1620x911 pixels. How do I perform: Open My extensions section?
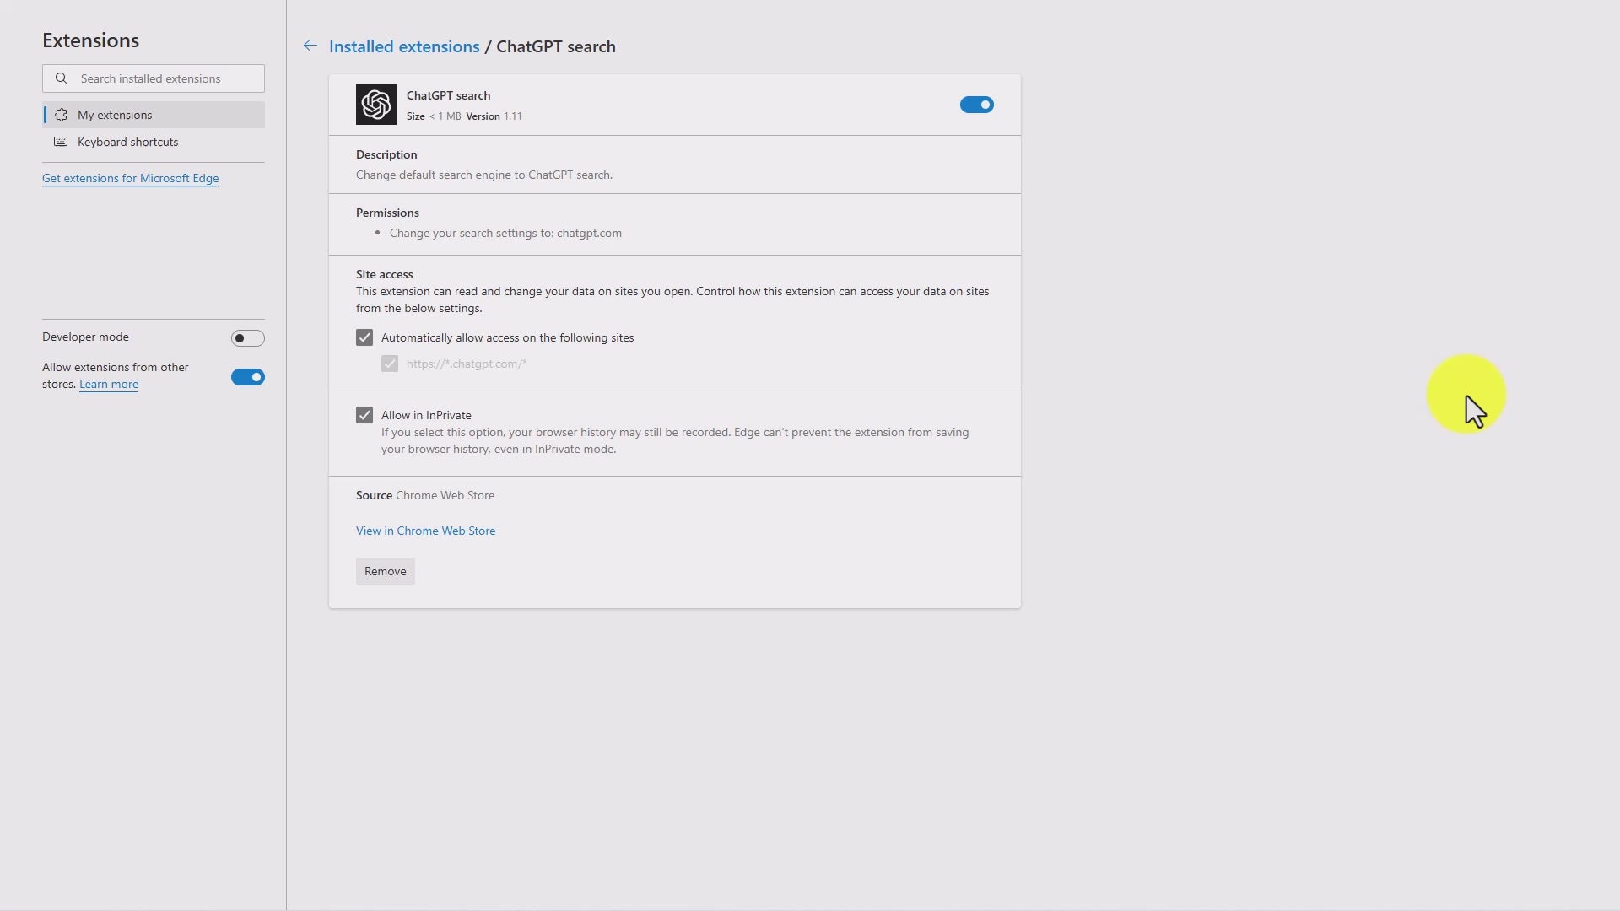coord(115,115)
